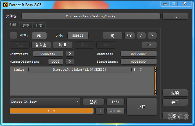The width and height of the screenshot is (195, 126).
Task: Click the size value 589824
Action: coord(78,36)
